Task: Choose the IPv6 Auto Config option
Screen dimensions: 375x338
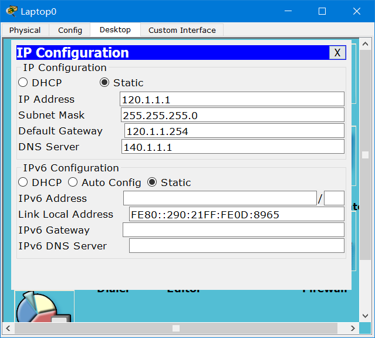Action: click(73, 182)
